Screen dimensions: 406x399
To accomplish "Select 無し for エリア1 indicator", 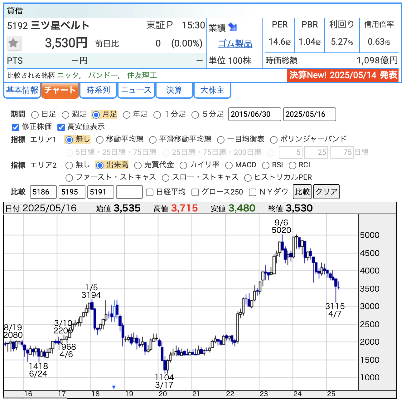I will pos(69,140).
